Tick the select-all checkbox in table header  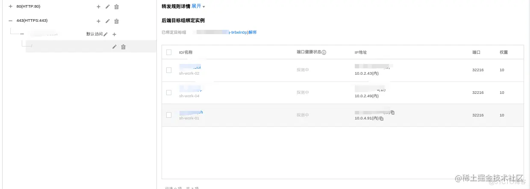(x=169, y=52)
